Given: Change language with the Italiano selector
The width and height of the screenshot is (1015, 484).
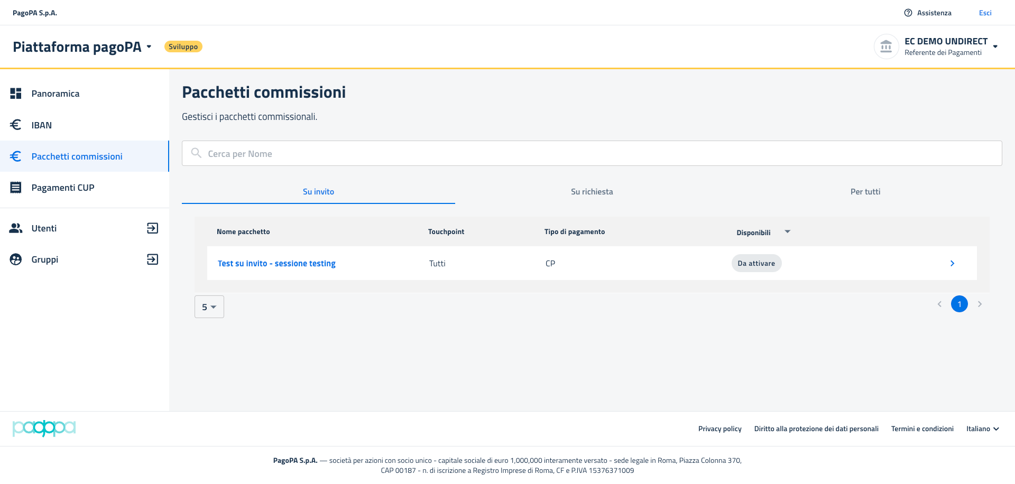Looking at the screenshot, I should click(982, 429).
